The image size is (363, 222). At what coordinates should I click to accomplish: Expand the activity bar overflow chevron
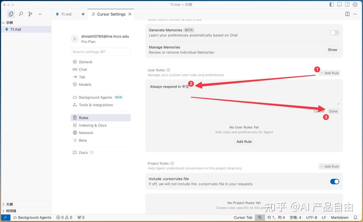coord(40,14)
